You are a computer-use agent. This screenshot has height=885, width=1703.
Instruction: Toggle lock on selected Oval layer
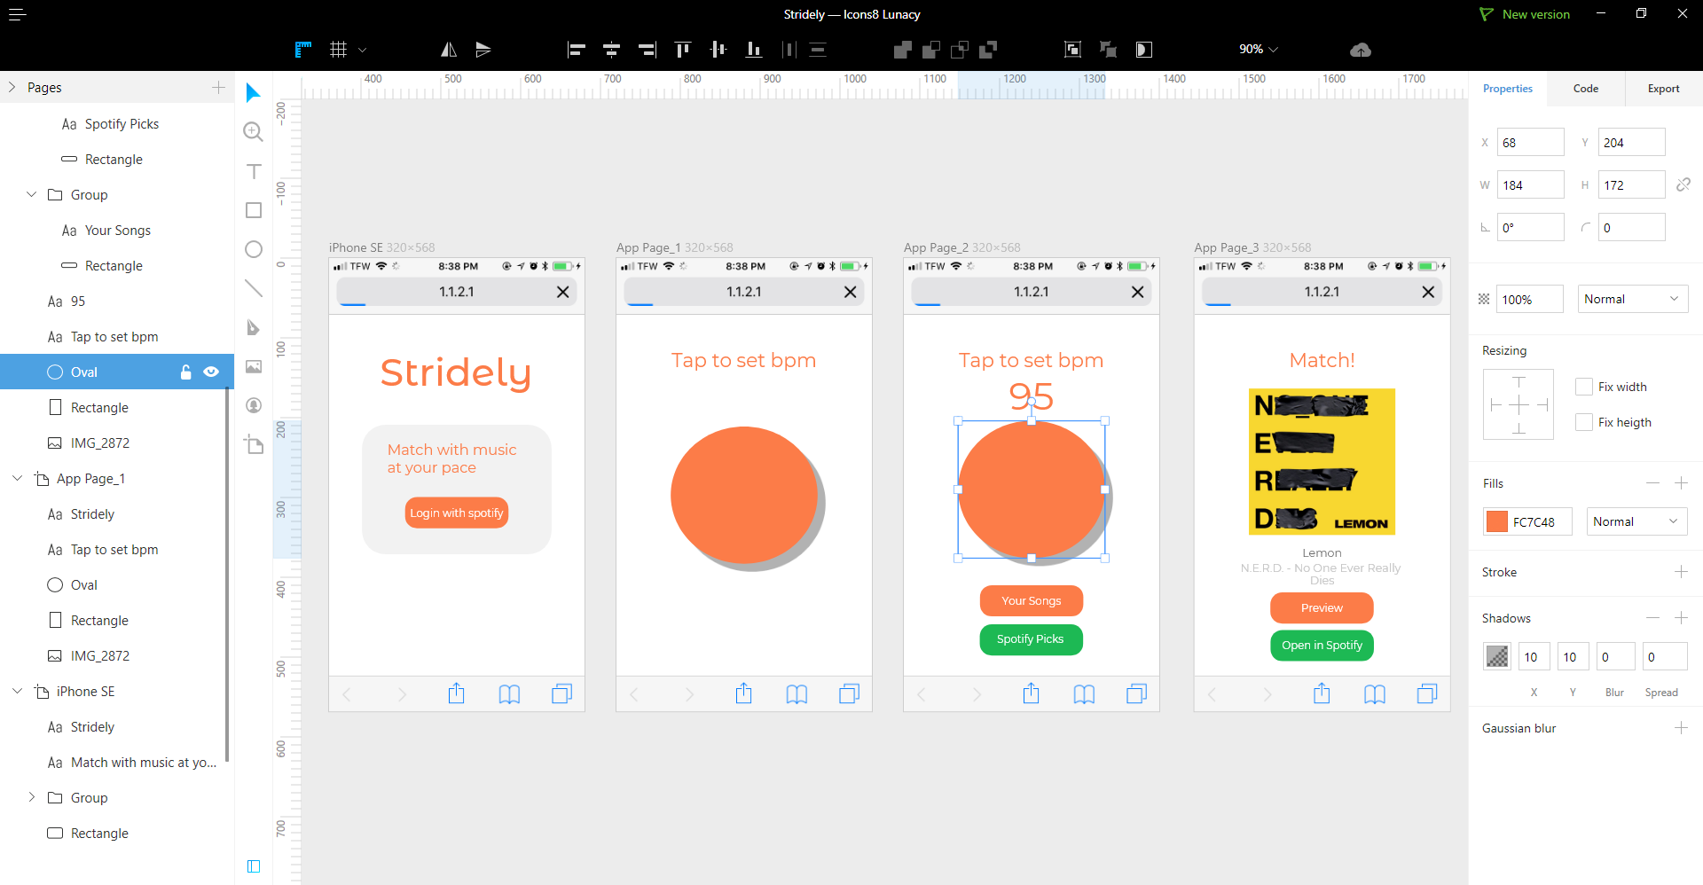[x=185, y=372]
